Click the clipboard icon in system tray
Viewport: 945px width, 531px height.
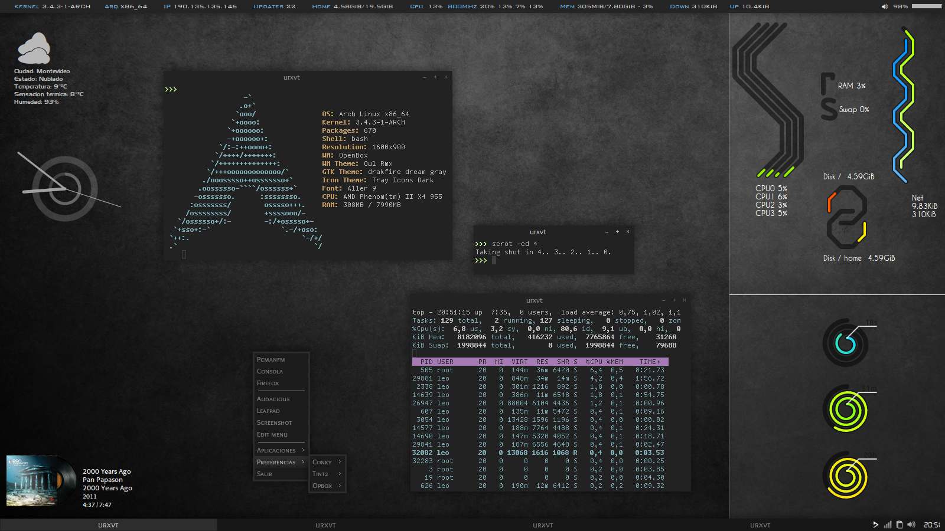(900, 525)
